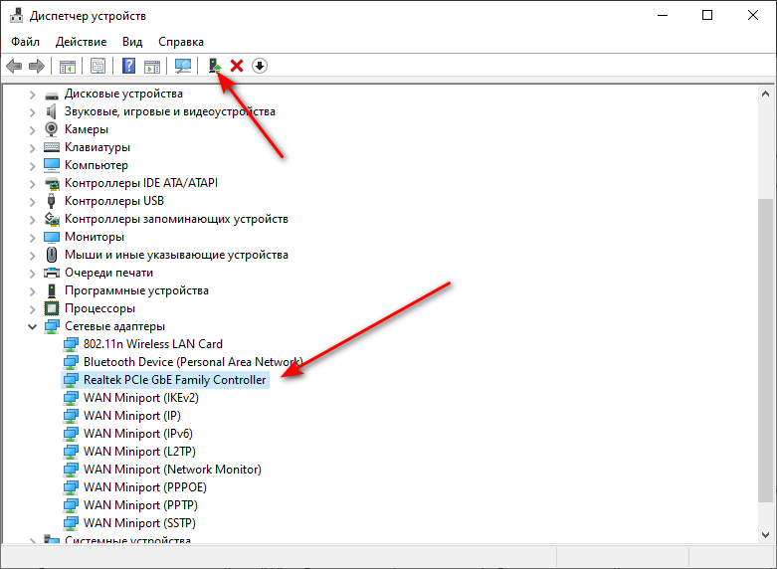777x569 pixels.
Task: Expand the Дисковые устройства node
Action: tap(32, 94)
